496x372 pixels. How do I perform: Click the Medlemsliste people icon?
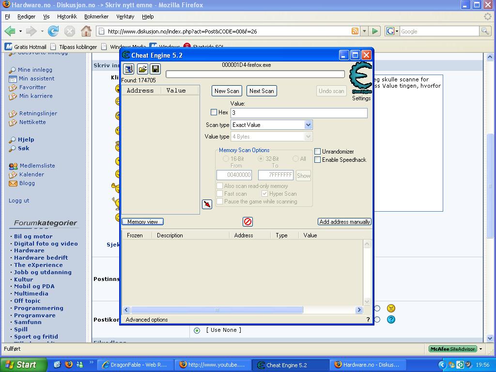[x=13, y=166]
